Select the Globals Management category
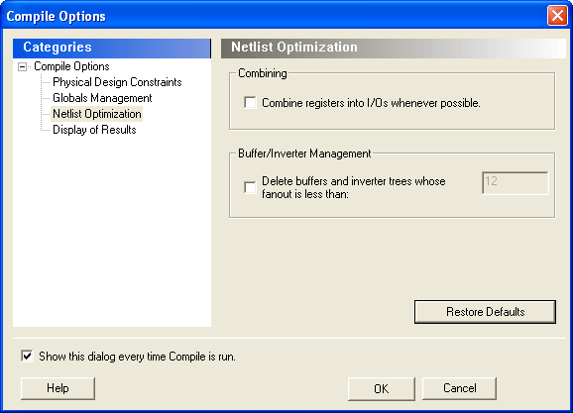The width and height of the screenshot is (573, 413). tap(102, 98)
